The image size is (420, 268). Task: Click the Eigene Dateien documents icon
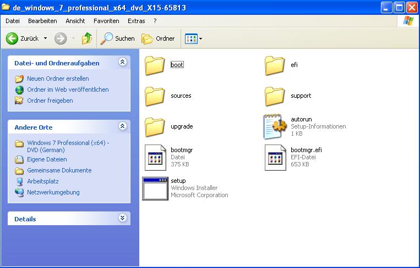point(19,159)
